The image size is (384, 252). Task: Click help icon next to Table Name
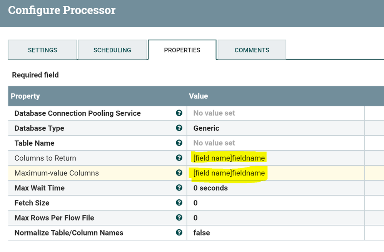point(179,143)
